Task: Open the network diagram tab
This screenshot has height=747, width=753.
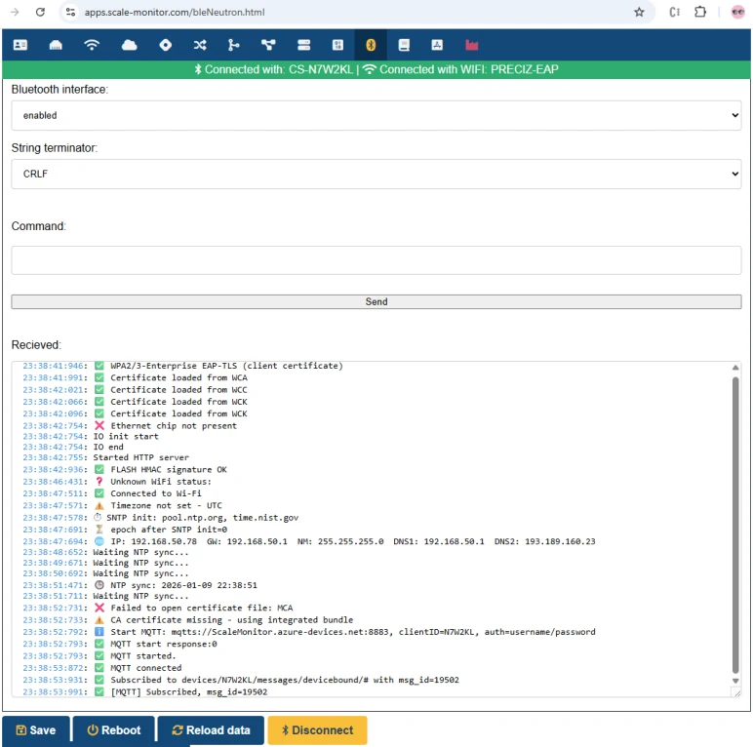Action: coord(268,45)
